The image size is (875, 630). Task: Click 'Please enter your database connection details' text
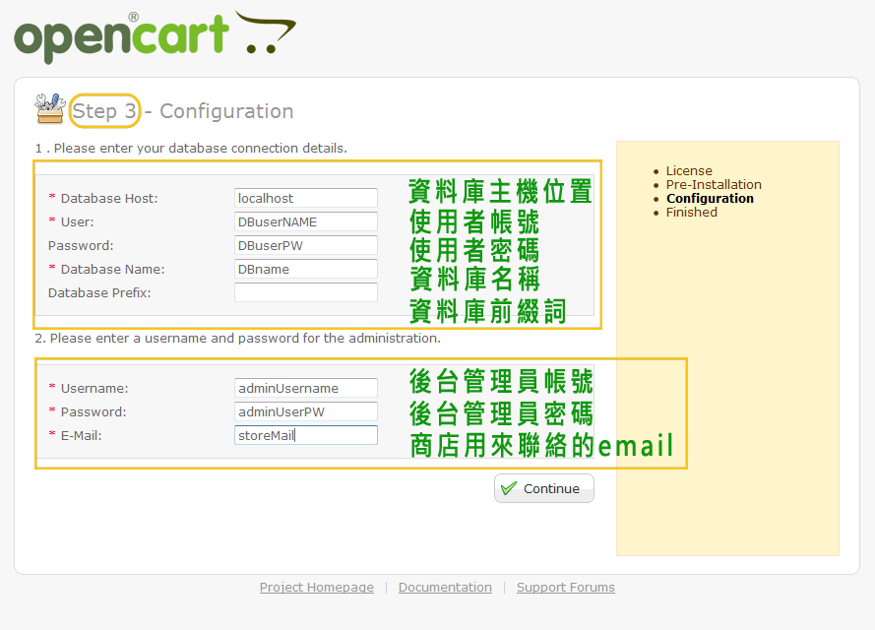pyautogui.click(x=201, y=148)
